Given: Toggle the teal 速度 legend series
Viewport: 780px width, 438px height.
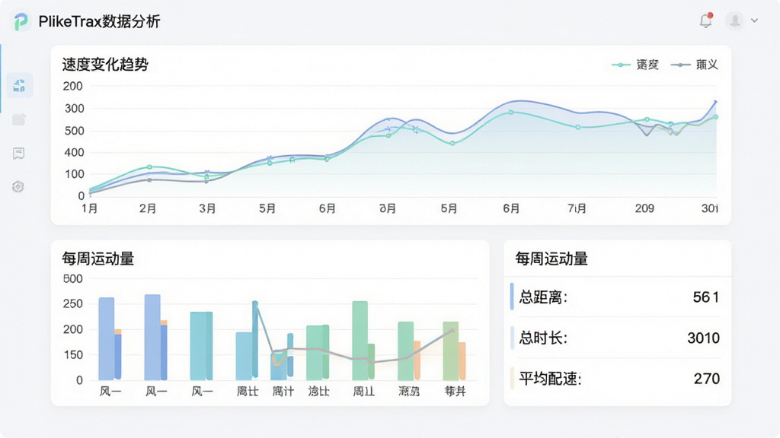Looking at the screenshot, I should tap(635, 65).
